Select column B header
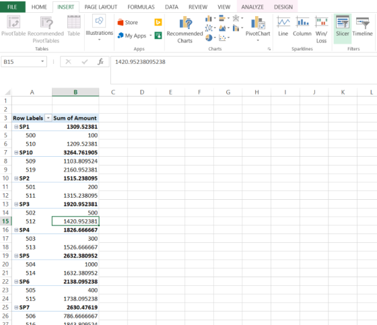Screen dimensions: 377x325 click(x=75, y=92)
